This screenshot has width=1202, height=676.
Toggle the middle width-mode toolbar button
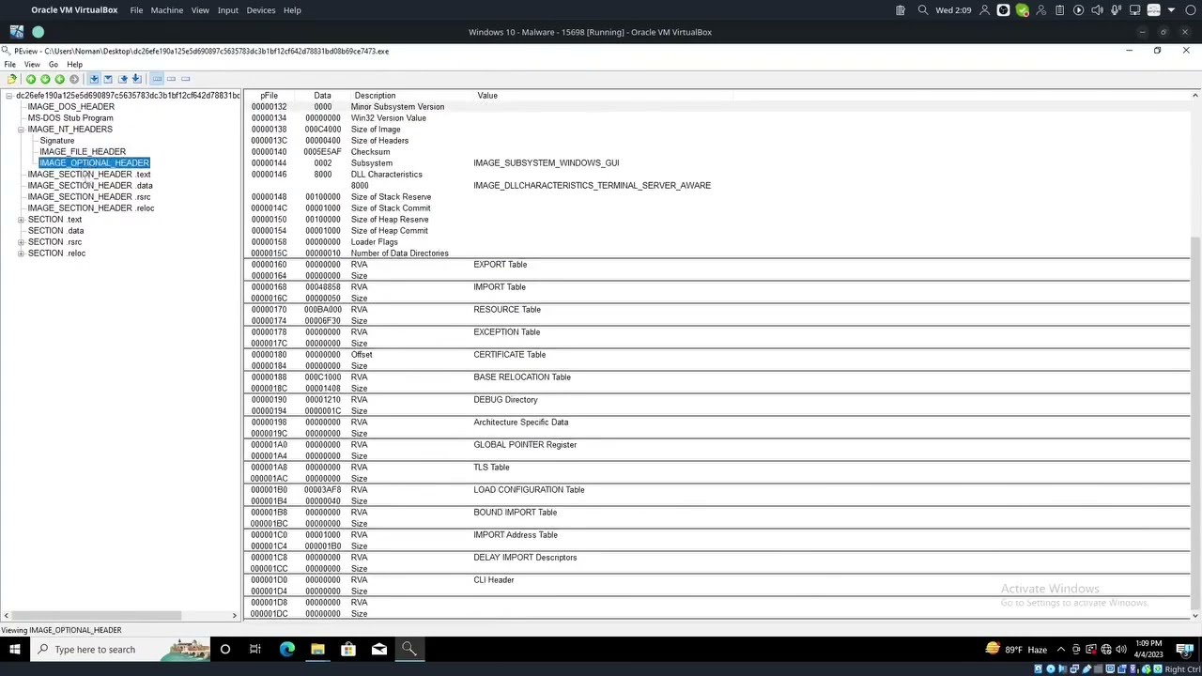(171, 79)
